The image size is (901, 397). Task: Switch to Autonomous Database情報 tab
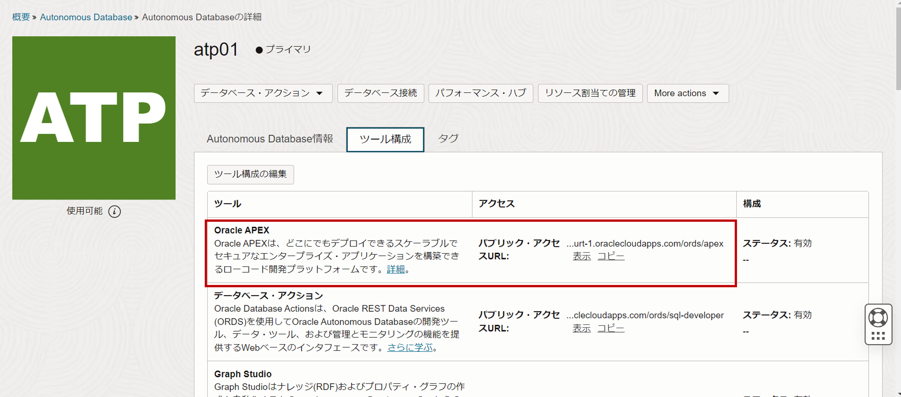[270, 139]
